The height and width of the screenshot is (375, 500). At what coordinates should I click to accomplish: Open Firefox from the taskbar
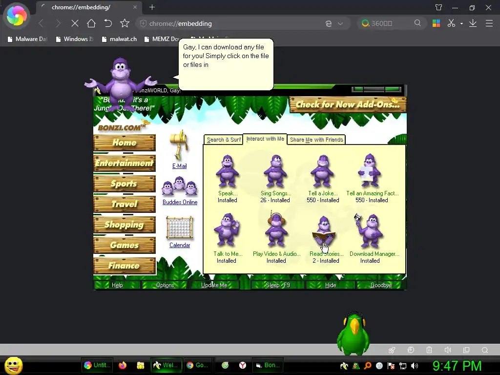[x=123, y=365]
